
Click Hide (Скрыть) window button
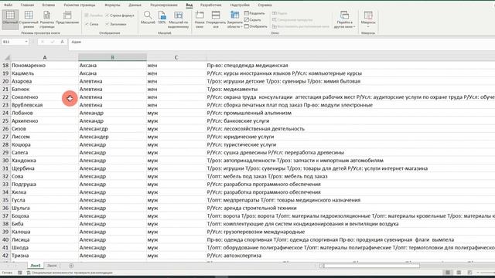pos(253,20)
